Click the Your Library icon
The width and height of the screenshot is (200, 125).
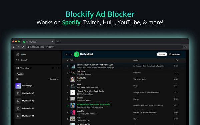pyautogui.click(x=18, y=68)
